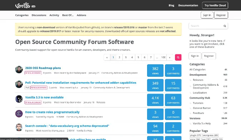Open General Banter category in sidebar

pyautogui.click(x=202, y=108)
